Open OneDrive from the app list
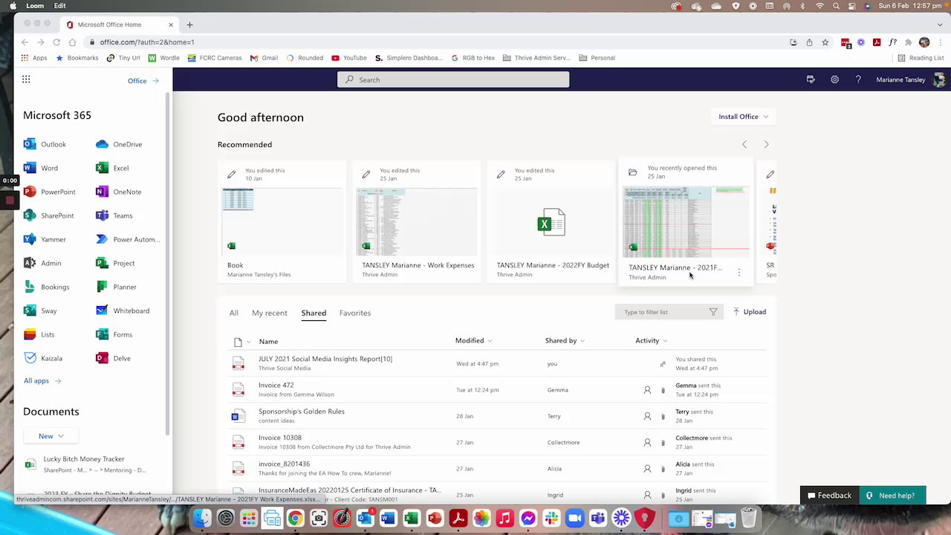The height and width of the screenshot is (535, 951). coord(119,144)
